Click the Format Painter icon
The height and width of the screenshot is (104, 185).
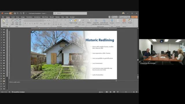pyautogui.click(x=7, y=24)
